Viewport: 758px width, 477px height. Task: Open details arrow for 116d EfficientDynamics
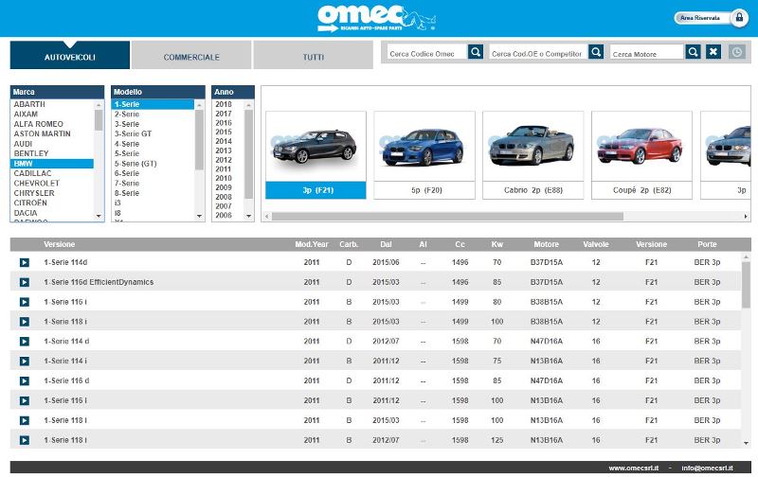click(x=25, y=282)
